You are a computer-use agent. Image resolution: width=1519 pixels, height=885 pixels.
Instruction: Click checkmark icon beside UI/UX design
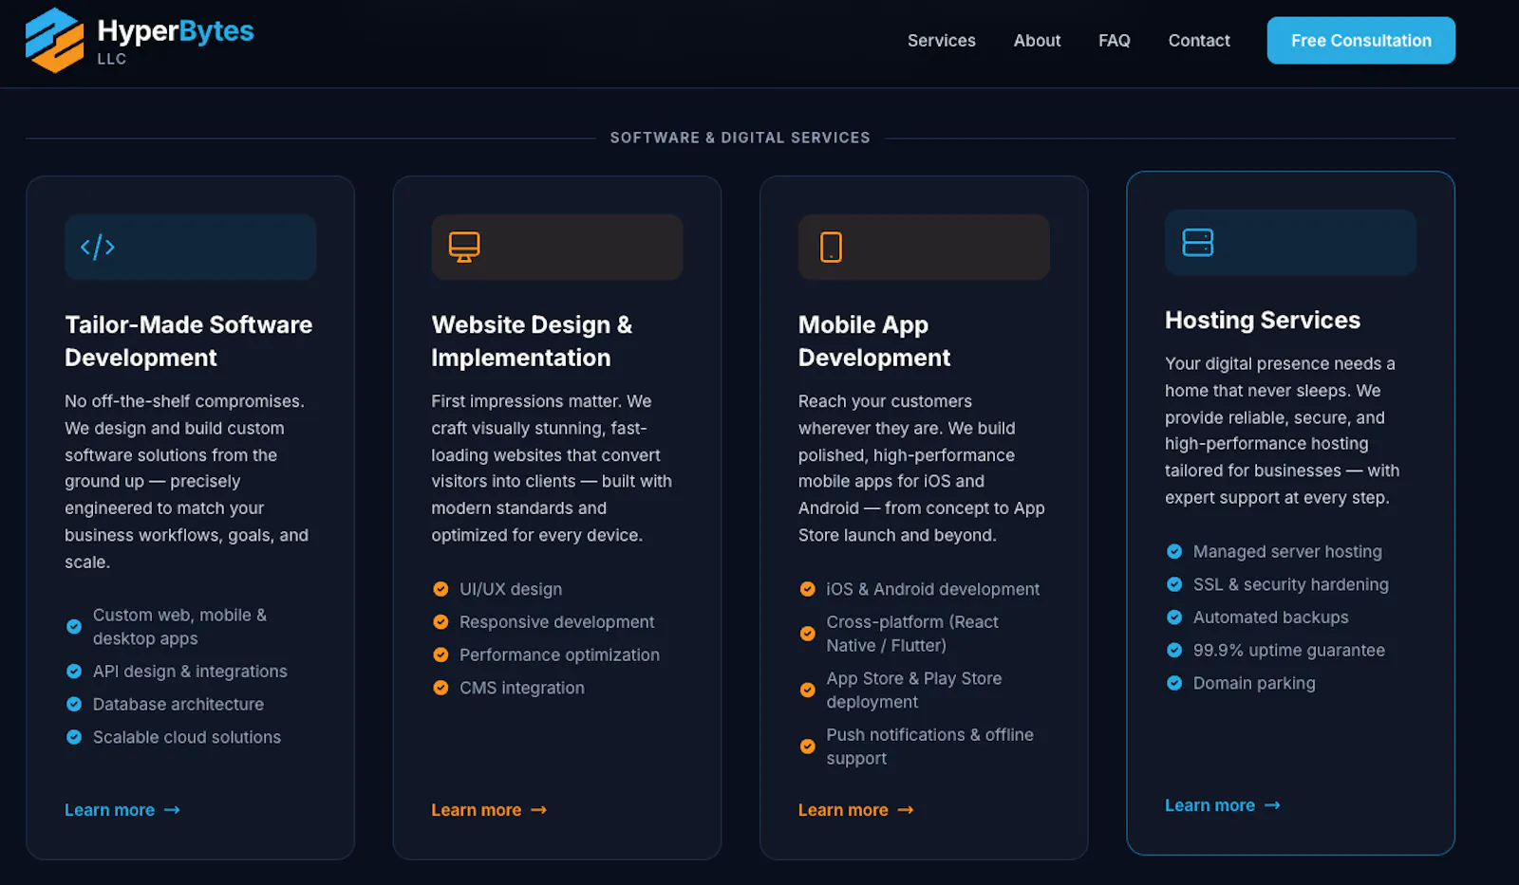[x=441, y=589]
